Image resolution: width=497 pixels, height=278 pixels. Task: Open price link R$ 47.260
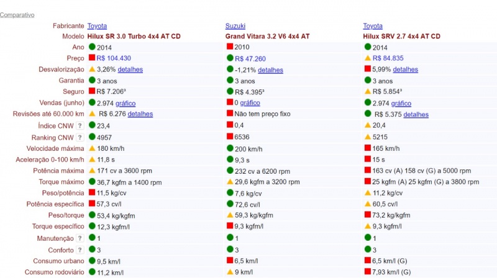point(250,58)
